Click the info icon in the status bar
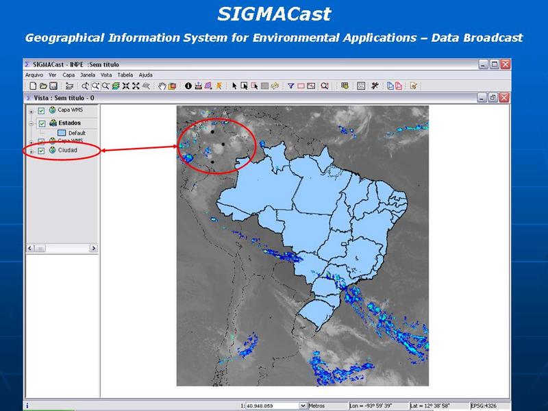This screenshot has width=548, height=411. (27, 406)
